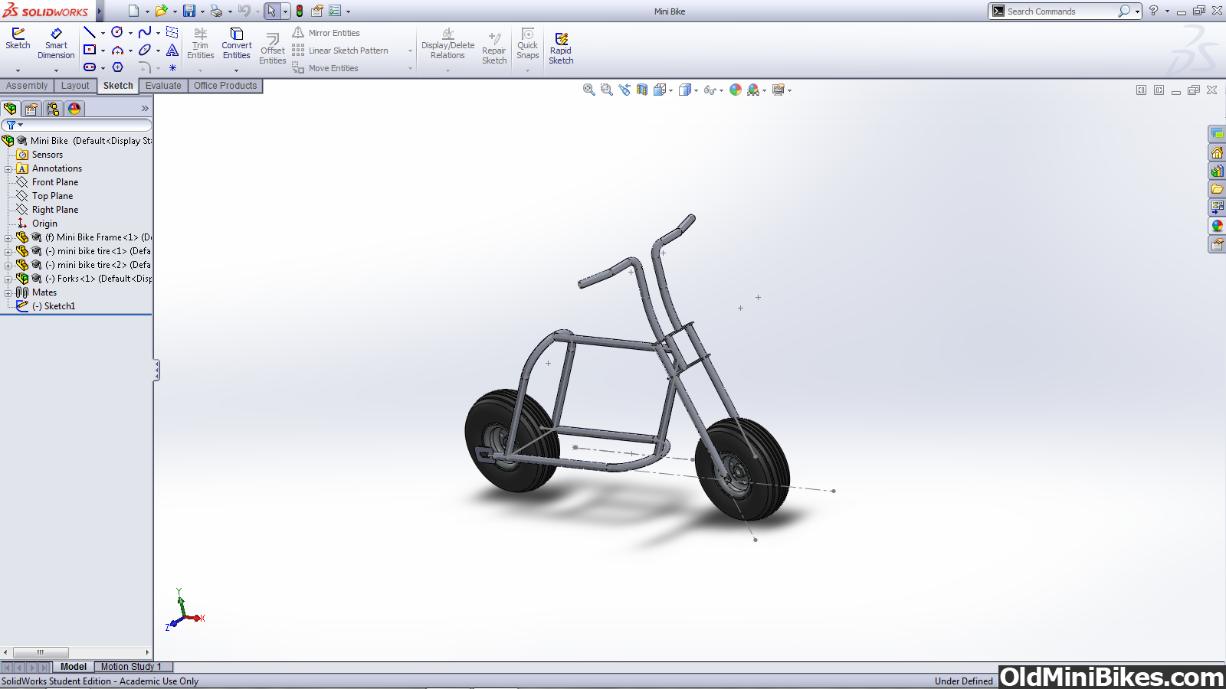1226x689 pixels.
Task: Click the Sketch tool icon
Action: tap(18, 38)
